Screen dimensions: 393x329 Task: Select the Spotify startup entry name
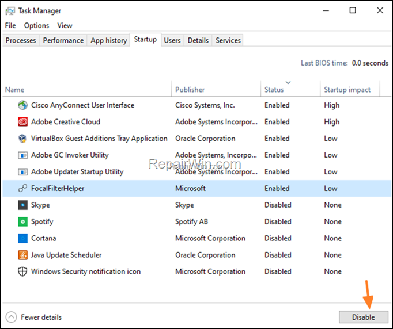(x=42, y=221)
